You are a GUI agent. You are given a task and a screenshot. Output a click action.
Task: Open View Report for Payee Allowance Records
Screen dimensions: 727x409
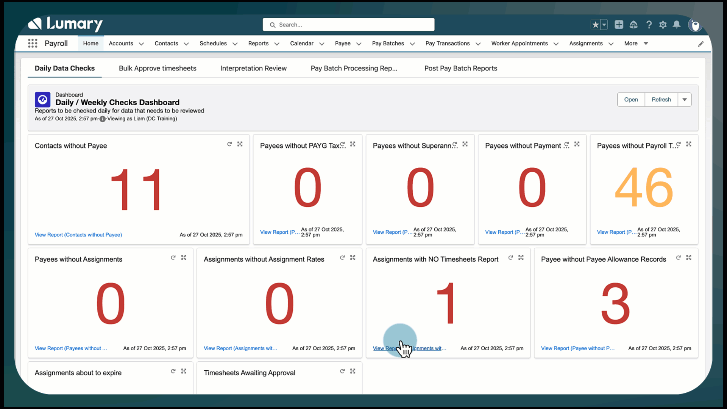577,348
